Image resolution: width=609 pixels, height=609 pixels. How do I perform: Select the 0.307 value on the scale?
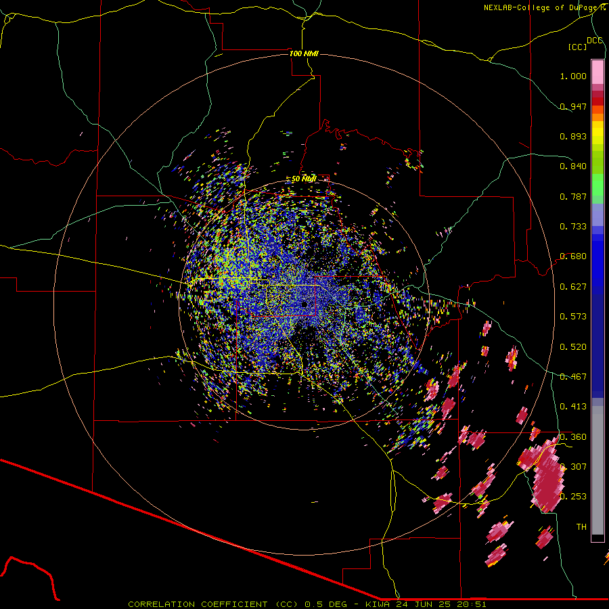tap(573, 467)
